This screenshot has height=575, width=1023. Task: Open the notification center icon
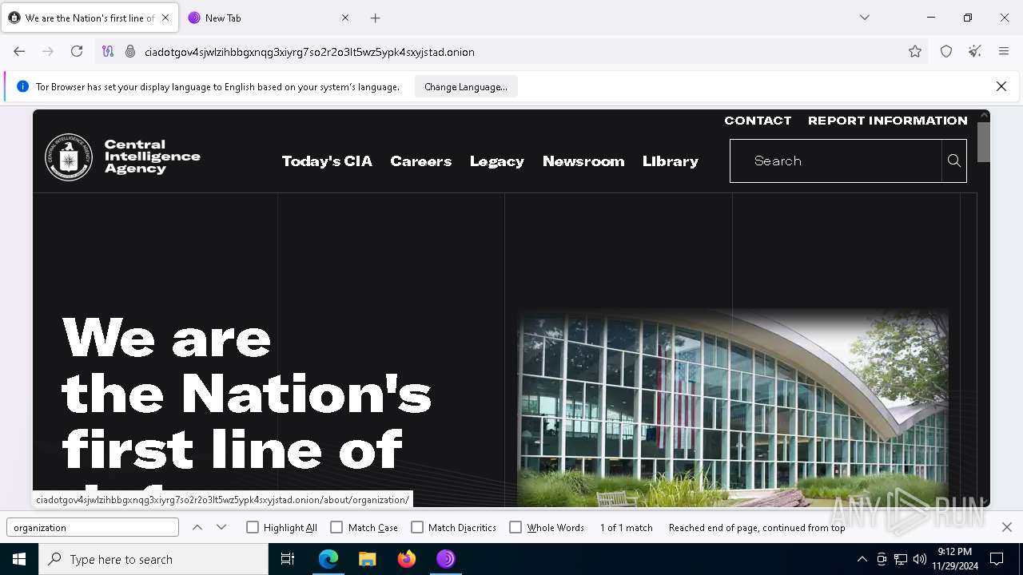click(x=997, y=559)
